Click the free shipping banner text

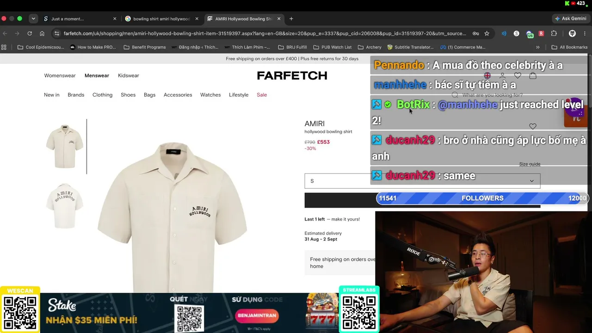[x=292, y=59]
